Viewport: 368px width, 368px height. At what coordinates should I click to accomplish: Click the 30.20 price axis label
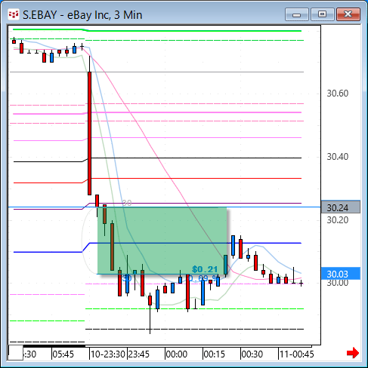click(338, 220)
